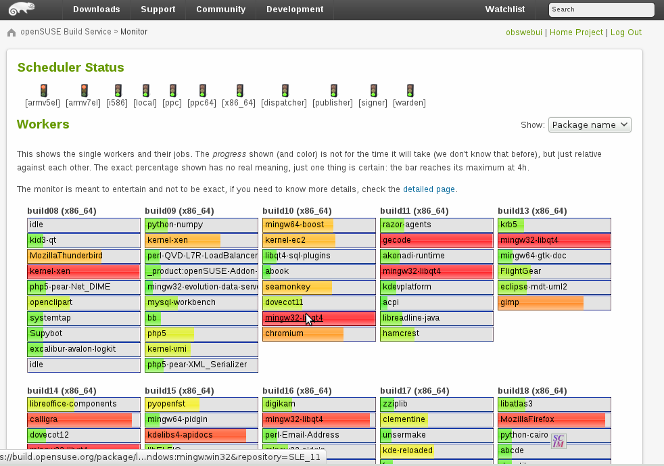Click the openSUSE chameleon logo
This screenshot has height=466, width=664.
pyautogui.click(x=22, y=9)
